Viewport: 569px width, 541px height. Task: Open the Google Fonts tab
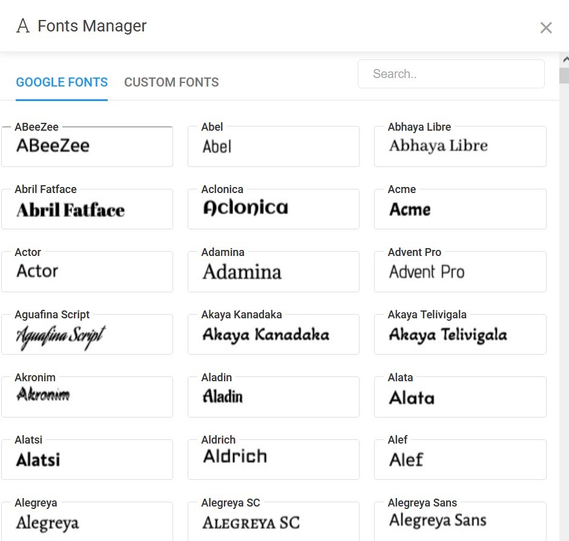click(62, 82)
